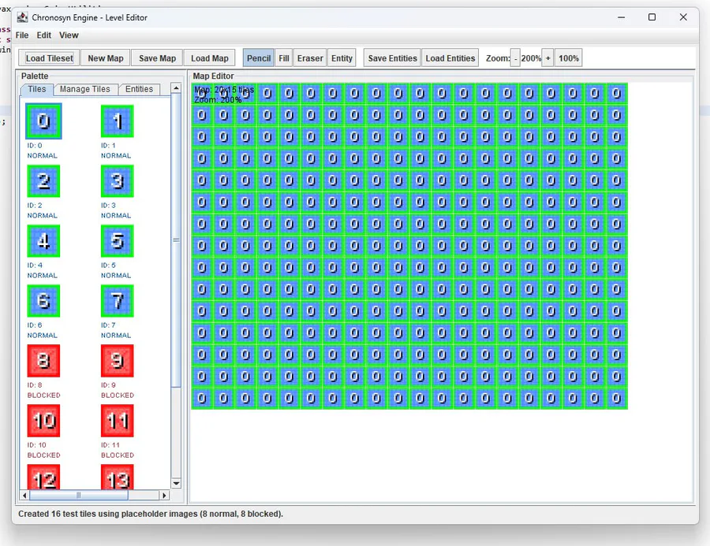This screenshot has width=710, height=546.
Task: Click Load Tileset button
Action: pyautogui.click(x=50, y=58)
